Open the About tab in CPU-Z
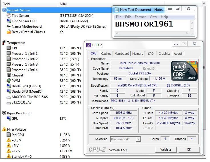 (178, 54)
